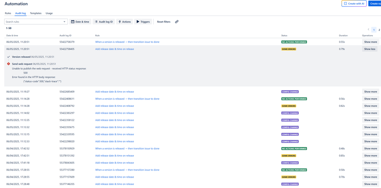381x188 pixels.
Task: Open the Search rules dropdown arrow
Action: (x=64, y=22)
